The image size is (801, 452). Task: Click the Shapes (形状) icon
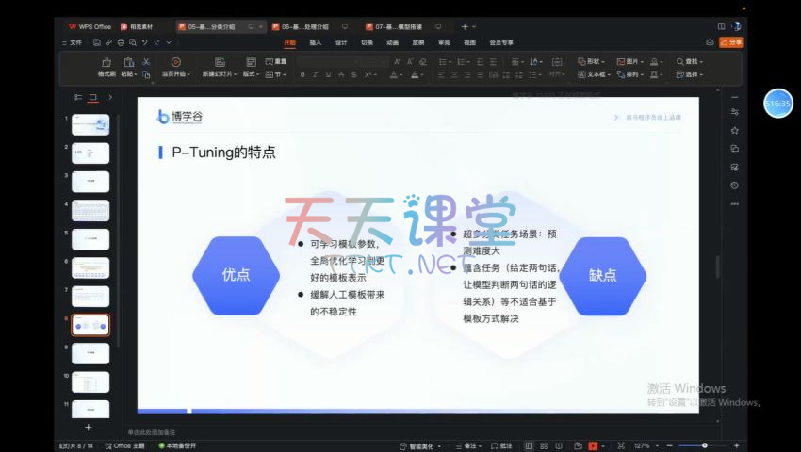(x=590, y=61)
